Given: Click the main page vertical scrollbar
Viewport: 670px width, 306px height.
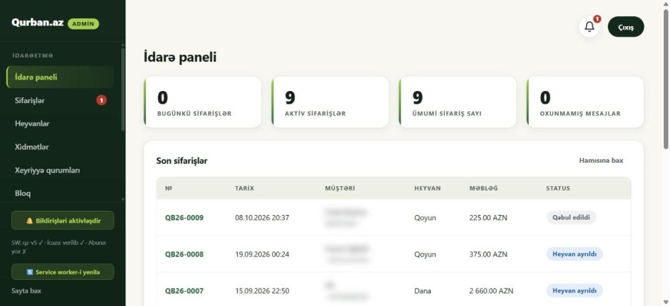Looking at the screenshot, I should click(x=666, y=80).
